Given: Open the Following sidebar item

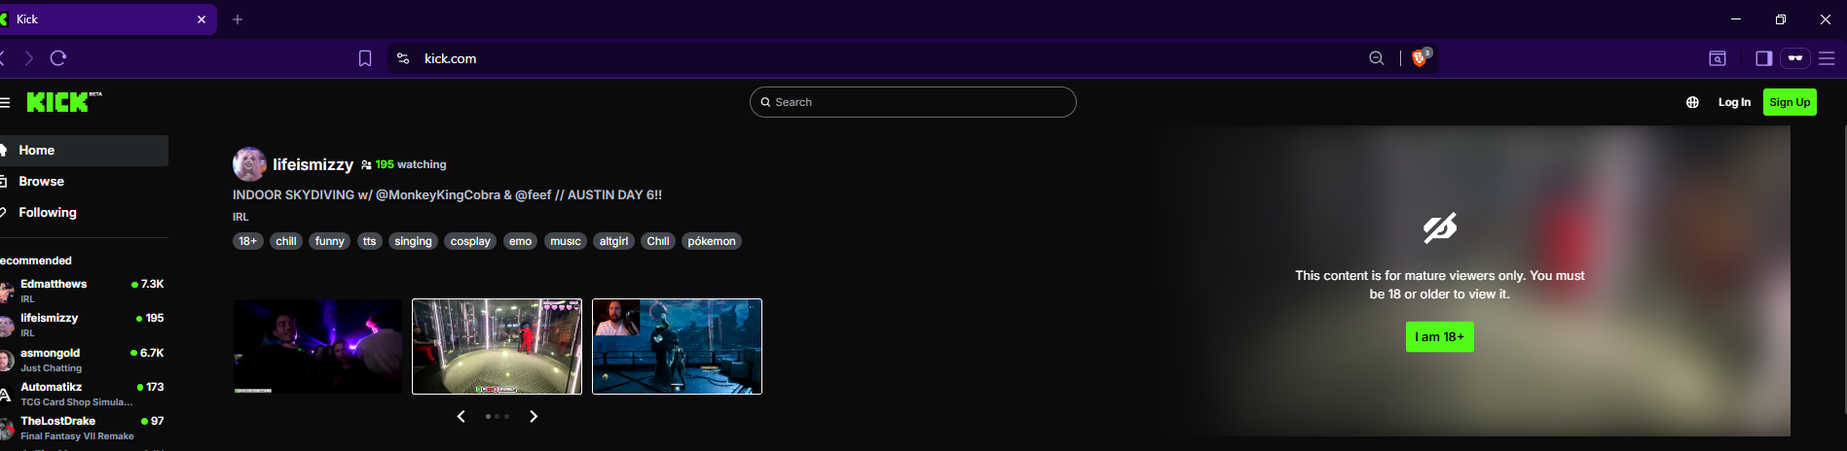Looking at the screenshot, I should [84, 213].
